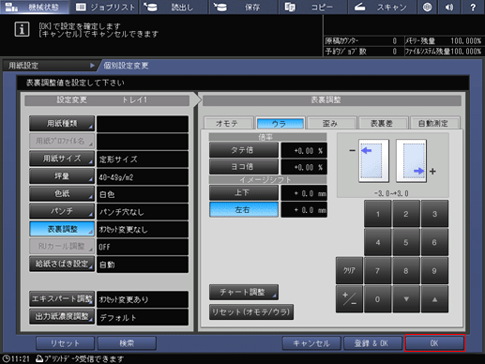This screenshot has height=364, width=485.
Task: Tap the up arrow key on keypad
Action: pyautogui.click(x=434, y=299)
